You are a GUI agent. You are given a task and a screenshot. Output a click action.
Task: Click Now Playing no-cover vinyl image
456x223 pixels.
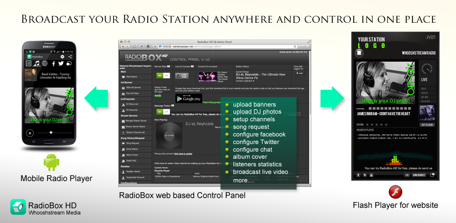(x=170, y=136)
